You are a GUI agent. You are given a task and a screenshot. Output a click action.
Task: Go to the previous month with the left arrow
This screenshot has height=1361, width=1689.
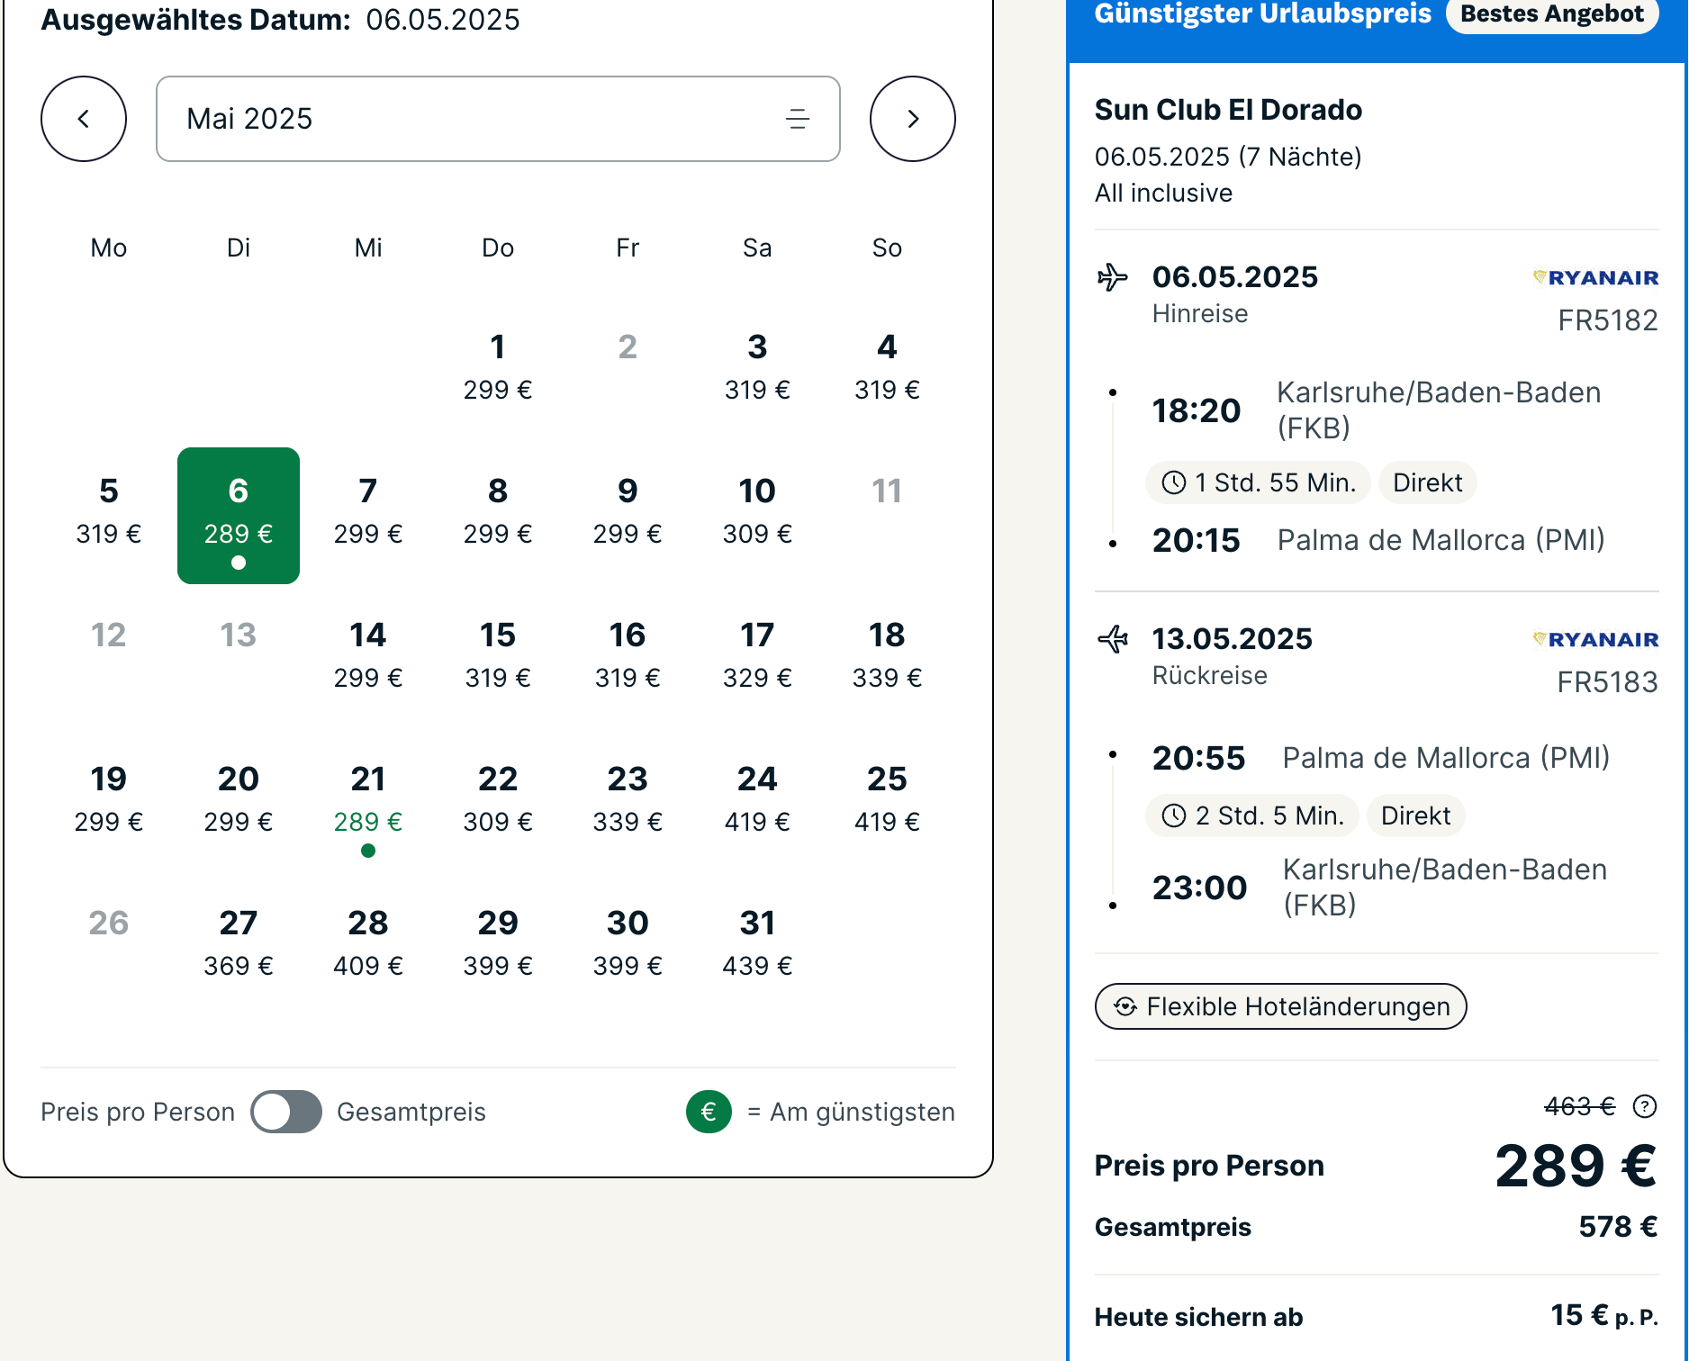click(84, 119)
